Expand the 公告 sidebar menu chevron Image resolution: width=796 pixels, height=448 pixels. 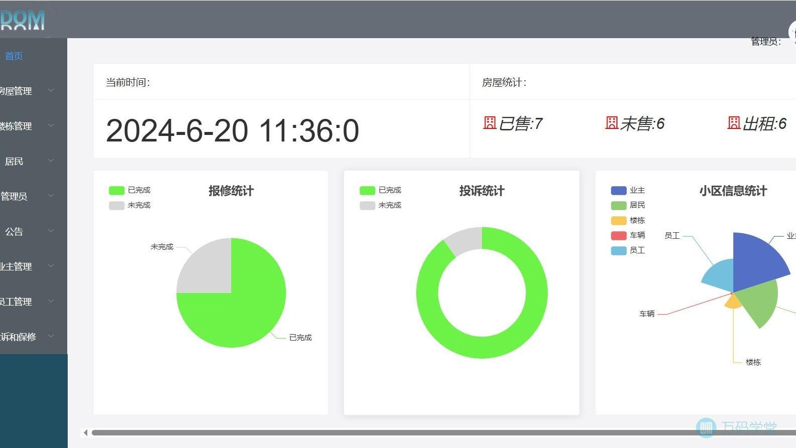(51, 231)
